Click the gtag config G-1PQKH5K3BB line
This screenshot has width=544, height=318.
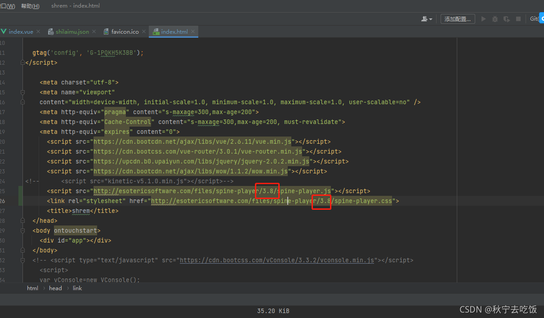[88, 53]
